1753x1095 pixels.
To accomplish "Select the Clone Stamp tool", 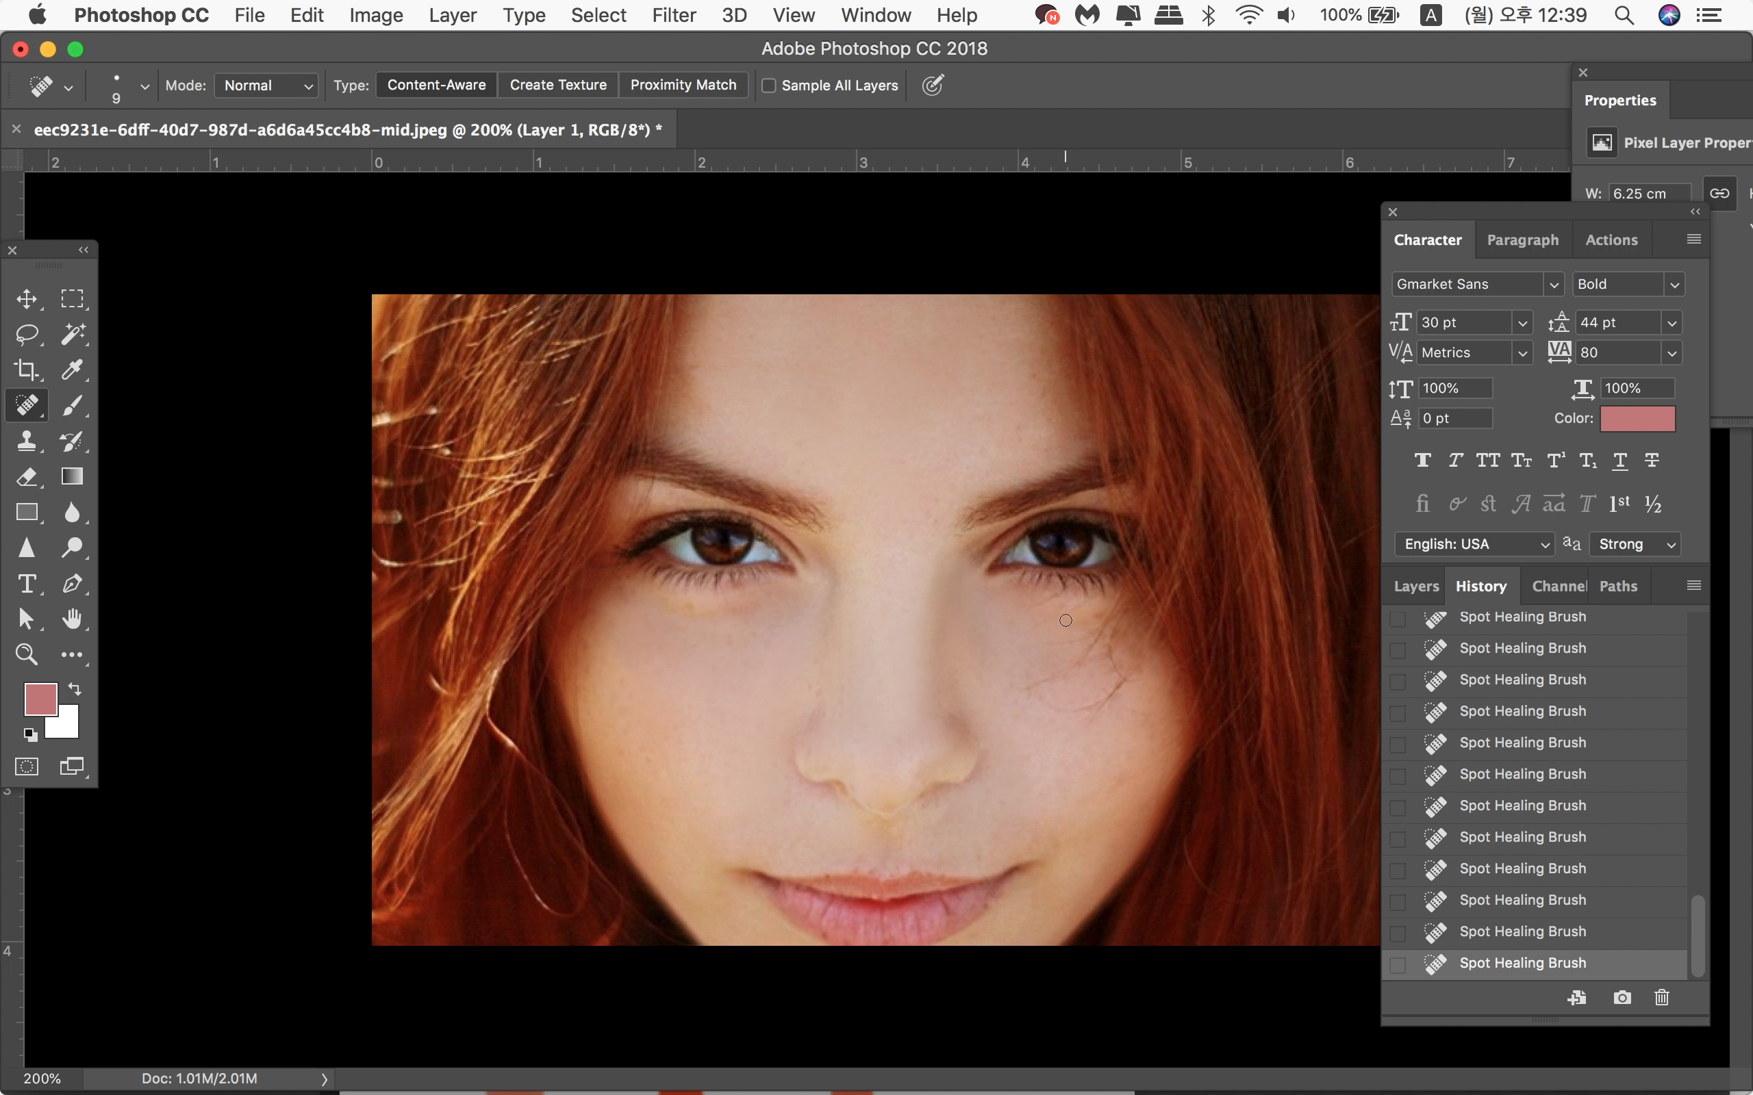I will point(27,440).
